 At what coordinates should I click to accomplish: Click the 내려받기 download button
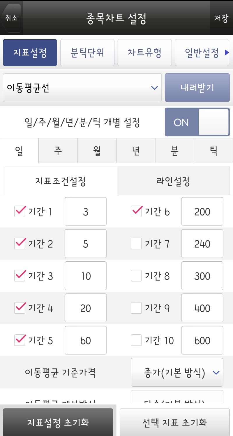(x=197, y=87)
